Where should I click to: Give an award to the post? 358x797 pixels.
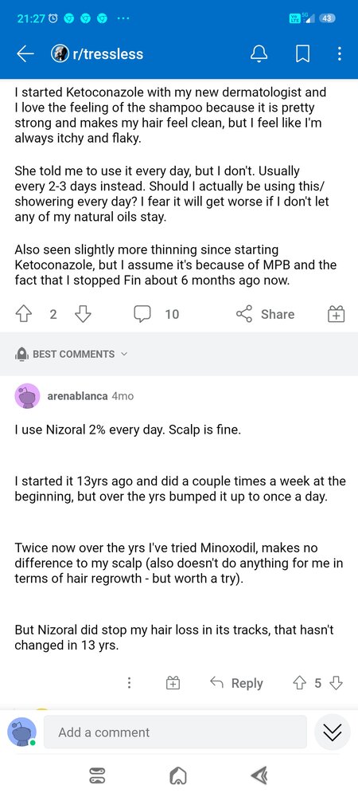(x=336, y=314)
